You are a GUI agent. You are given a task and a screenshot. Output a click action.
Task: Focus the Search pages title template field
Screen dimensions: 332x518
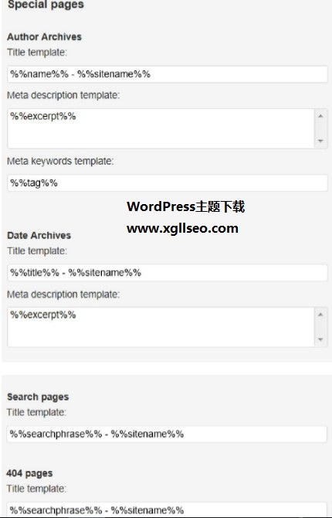pos(167,434)
